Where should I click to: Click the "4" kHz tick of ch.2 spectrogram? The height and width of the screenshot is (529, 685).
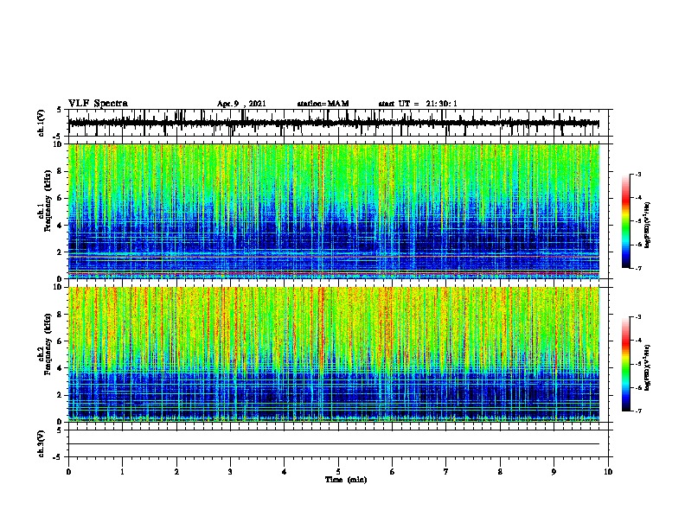point(61,368)
